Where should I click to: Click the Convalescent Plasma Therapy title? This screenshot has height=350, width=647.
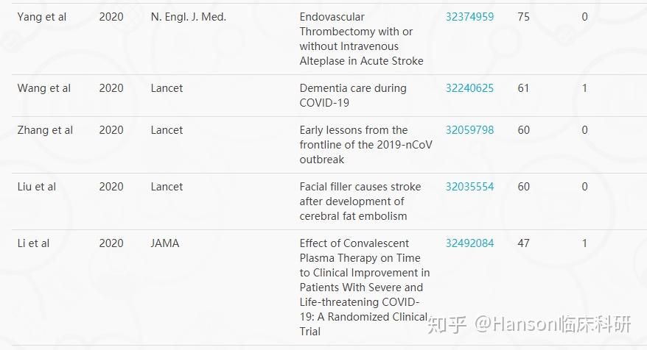pos(365,287)
